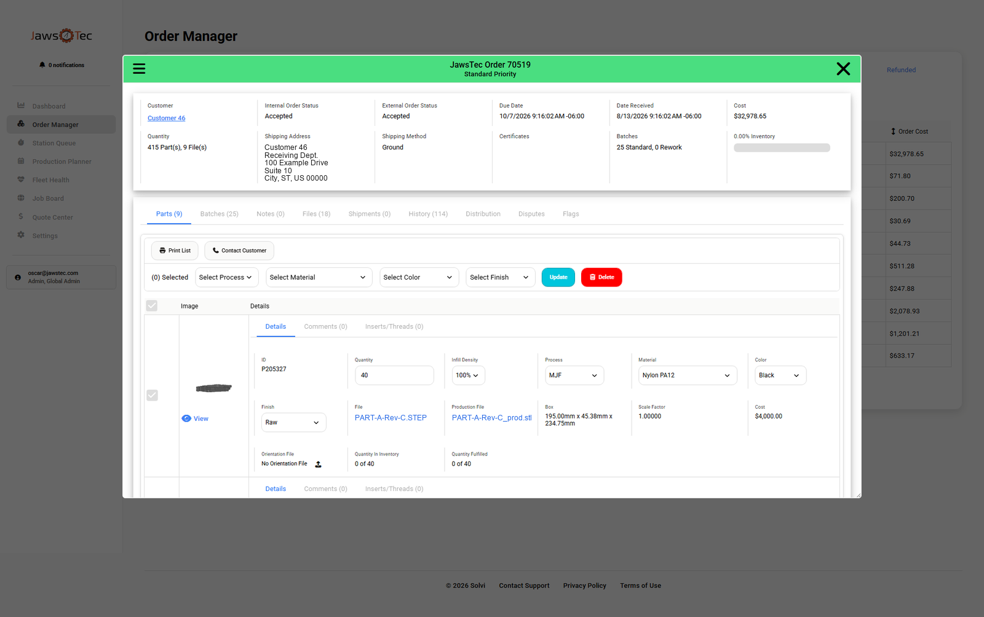Click the Dashboard chart icon in sidebar
Image resolution: width=984 pixels, height=617 pixels.
click(21, 106)
